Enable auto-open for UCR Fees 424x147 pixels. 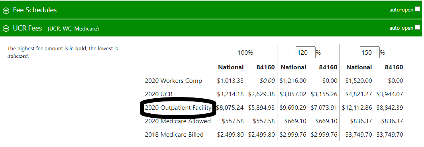[417, 27]
